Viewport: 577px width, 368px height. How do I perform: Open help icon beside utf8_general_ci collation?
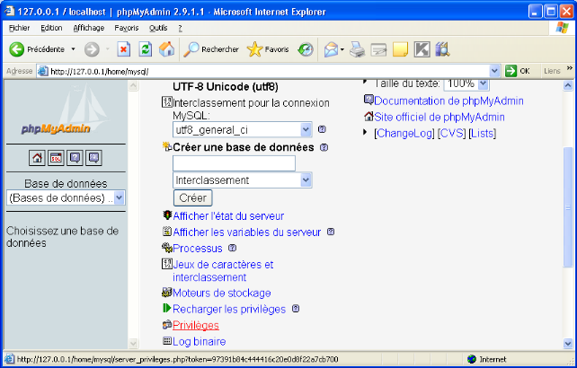click(x=322, y=129)
